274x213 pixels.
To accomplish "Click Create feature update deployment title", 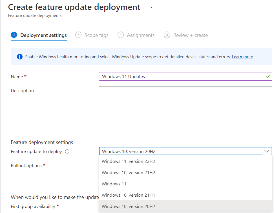I will click(x=74, y=7).
